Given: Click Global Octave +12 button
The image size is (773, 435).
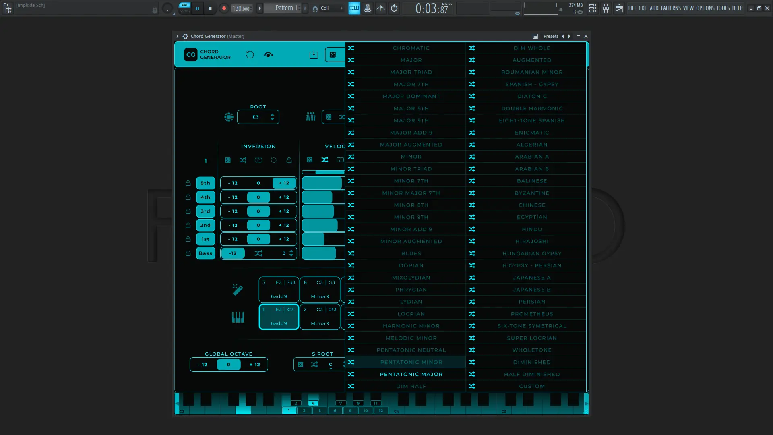Looking at the screenshot, I should pyautogui.click(x=254, y=365).
